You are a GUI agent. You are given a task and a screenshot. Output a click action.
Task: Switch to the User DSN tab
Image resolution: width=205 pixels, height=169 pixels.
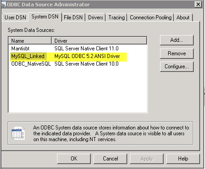coord(15,18)
